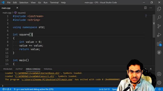The width and height of the screenshot is (163, 91).
Task: Switch to the DEBUG CONSOLE tab
Action: pos(33,69)
